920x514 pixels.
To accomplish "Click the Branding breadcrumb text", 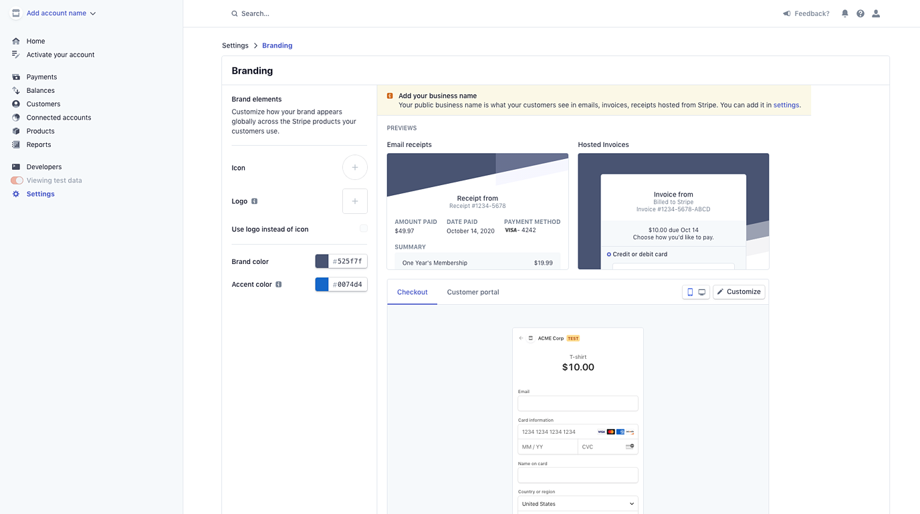I will [277, 45].
